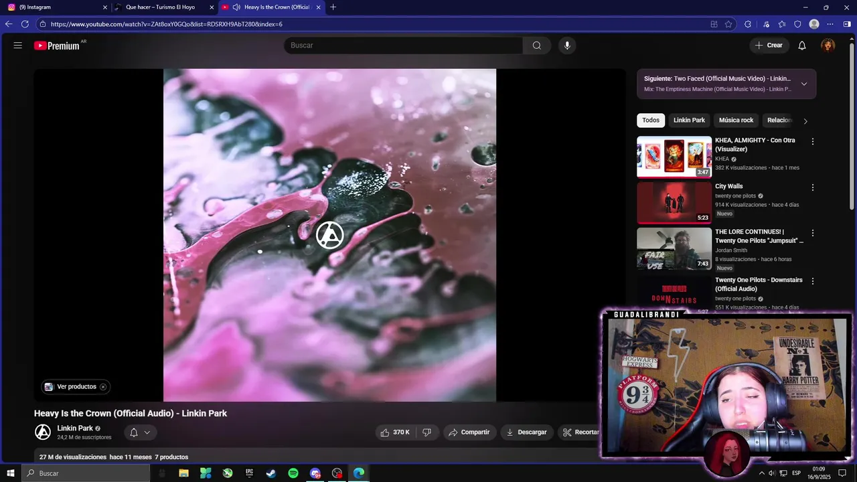Show hidden system tray icons
The width and height of the screenshot is (857, 482).
click(761, 473)
